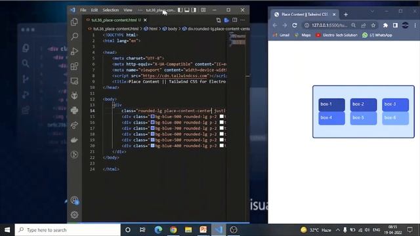Open the WhatsApp bookmark
This screenshot has width=420, height=236.
click(377, 35)
